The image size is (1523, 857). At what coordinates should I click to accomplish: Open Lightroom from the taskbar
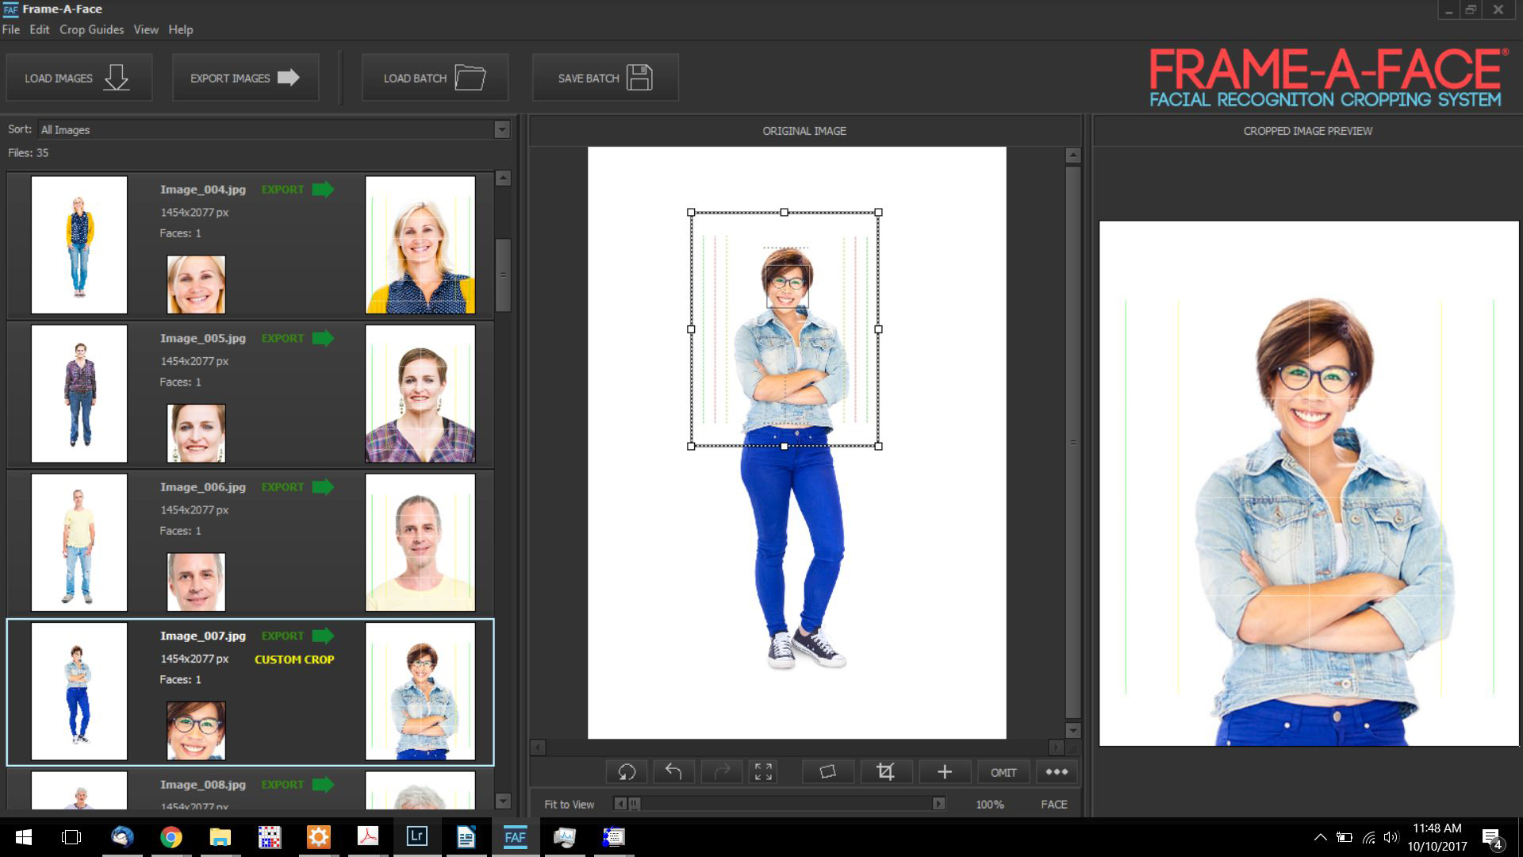417,836
